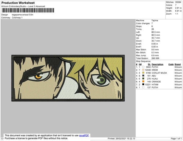183x141 pixels.
Task: Click the 'Page 1 of 1' footer text
Action: [176, 139]
